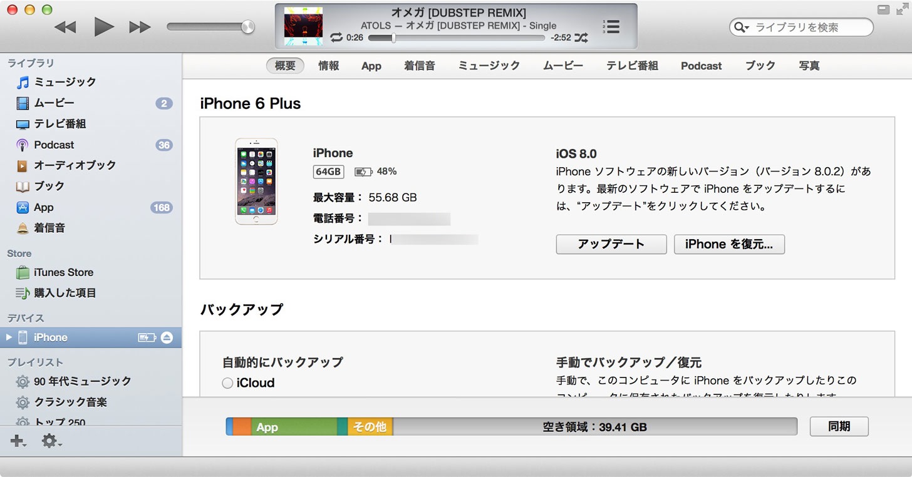This screenshot has height=477, width=912.
Task: Select the 情報 tab
Action: click(329, 66)
